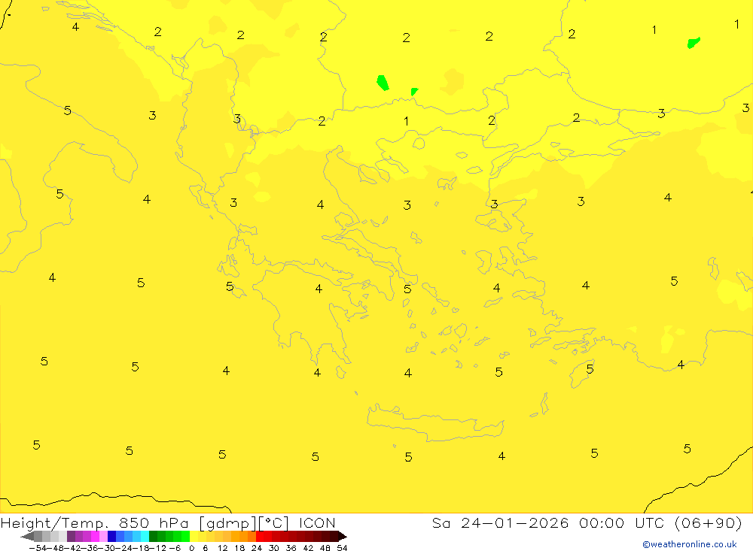Image resolution: width=753 pixels, height=551 pixels.
Task: Select the "48" legend scale label
Action: tap(325, 548)
